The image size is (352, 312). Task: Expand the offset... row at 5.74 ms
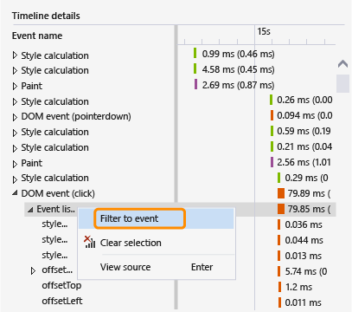(33, 270)
